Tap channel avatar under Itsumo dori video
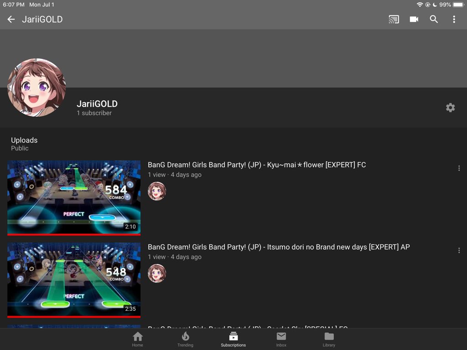This screenshot has width=467, height=350. (157, 273)
